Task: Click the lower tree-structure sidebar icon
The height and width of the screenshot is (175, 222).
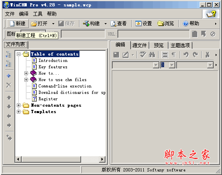Action: (9, 64)
